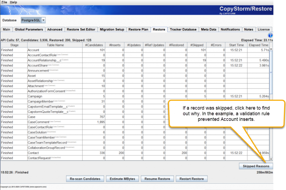Open the Help menu
286x190 pixels.
(x=13, y=2)
